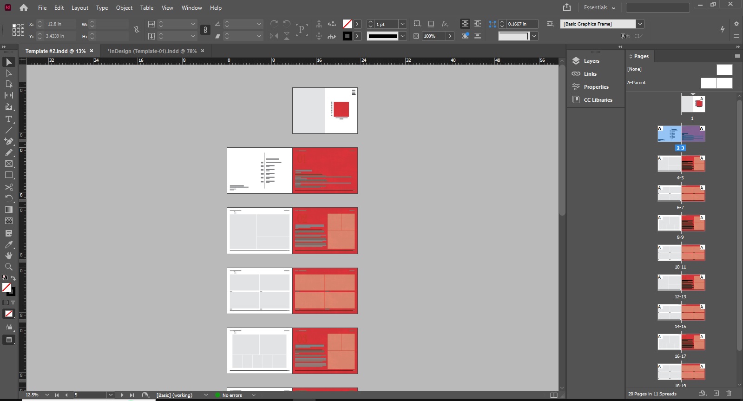This screenshot has width=743, height=401.
Task: Select the Selection tool
Action: pos(9,62)
